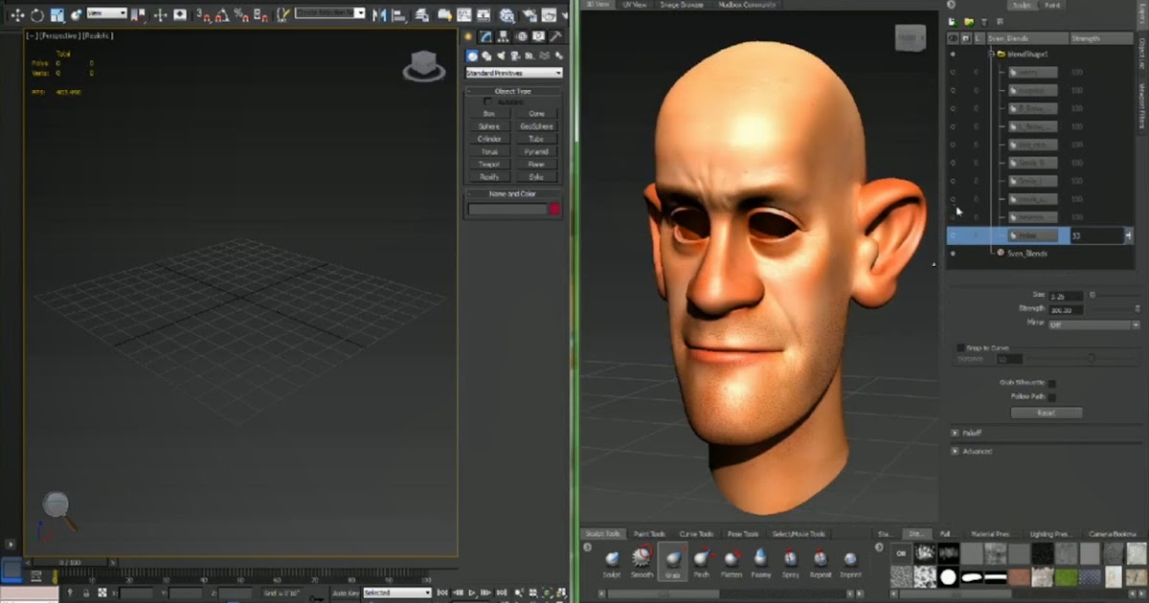The height and width of the screenshot is (603, 1149).
Task: Open the View reference coordinate dropdown
Action: (x=105, y=14)
